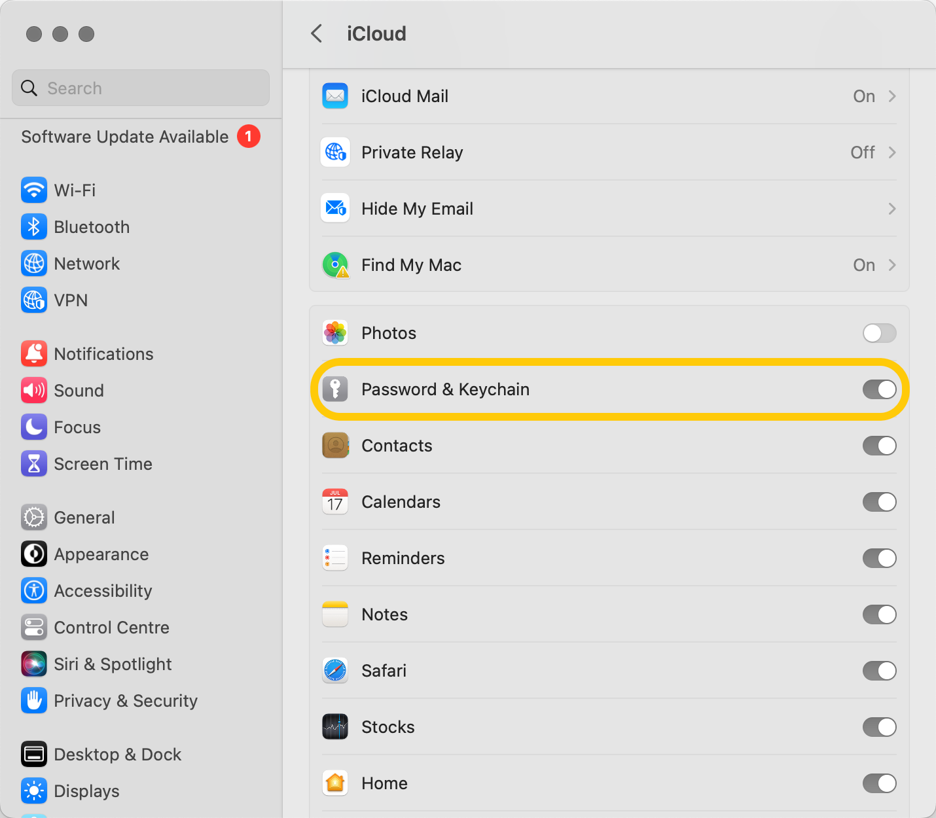The width and height of the screenshot is (936, 818).
Task: Click the Private Relay globe icon
Action: [x=335, y=152]
